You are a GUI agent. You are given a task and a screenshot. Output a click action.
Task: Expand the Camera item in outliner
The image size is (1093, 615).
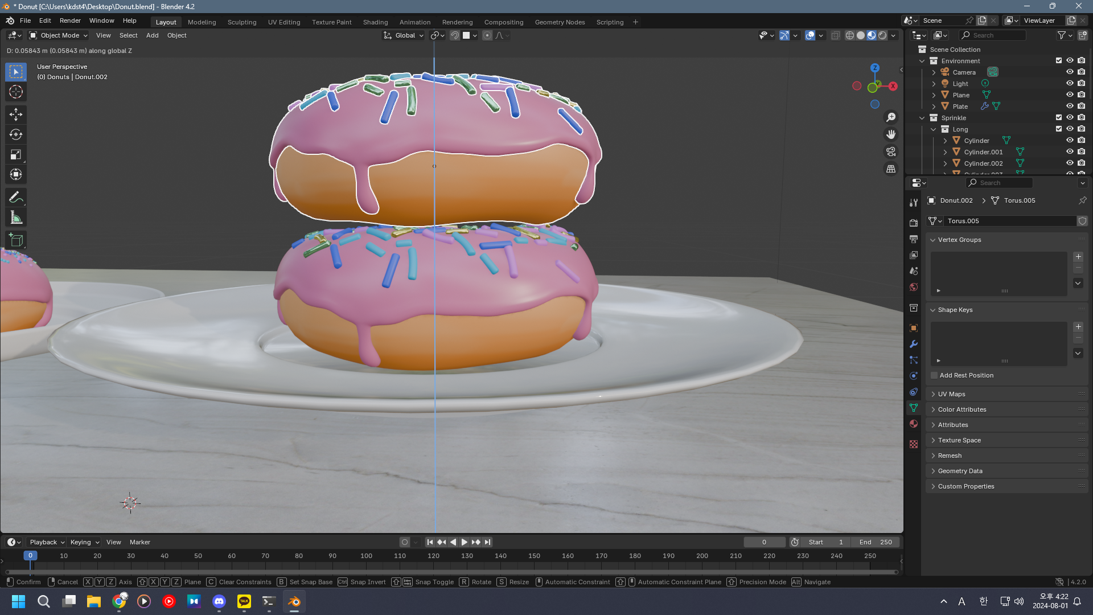click(x=934, y=72)
